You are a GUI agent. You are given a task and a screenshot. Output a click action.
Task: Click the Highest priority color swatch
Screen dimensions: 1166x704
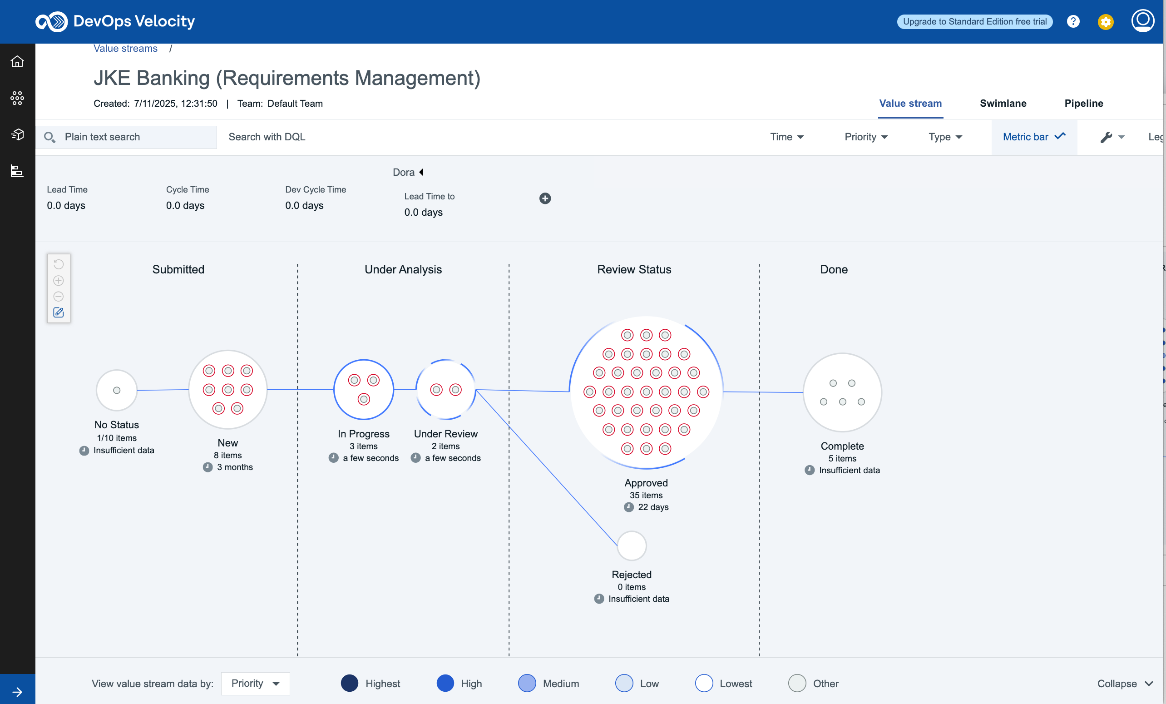tap(349, 683)
